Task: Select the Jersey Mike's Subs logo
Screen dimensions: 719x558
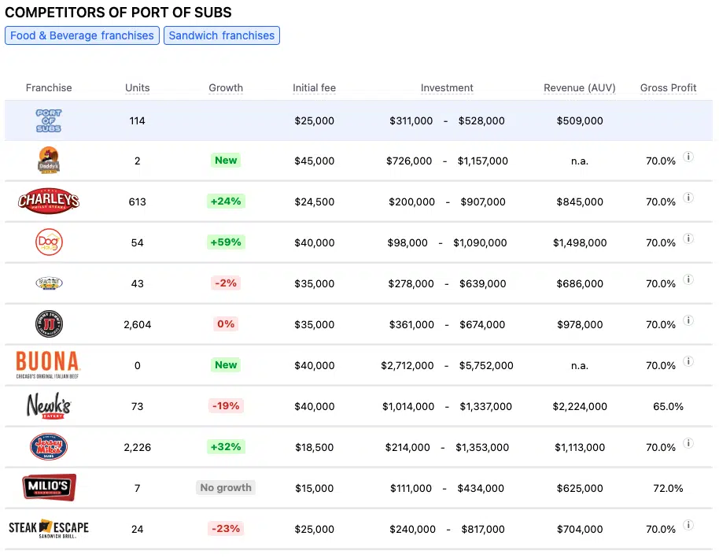Action: coord(49,447)
